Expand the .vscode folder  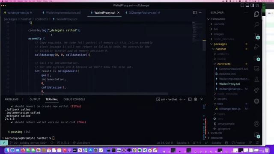click(219, 24)
